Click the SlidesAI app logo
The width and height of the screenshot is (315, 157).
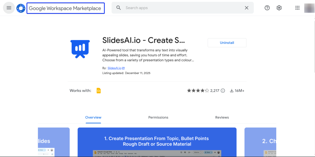tap(80, 49)
